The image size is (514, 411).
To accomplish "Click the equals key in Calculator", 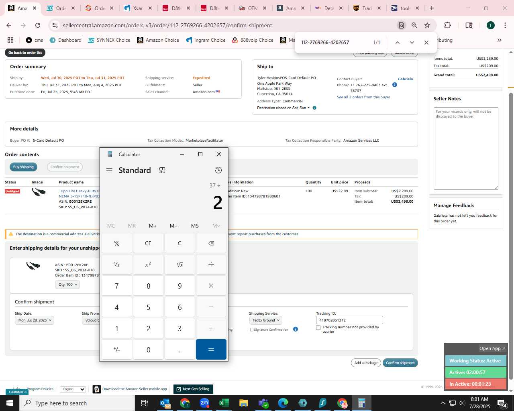I will (x=211, y=350).
